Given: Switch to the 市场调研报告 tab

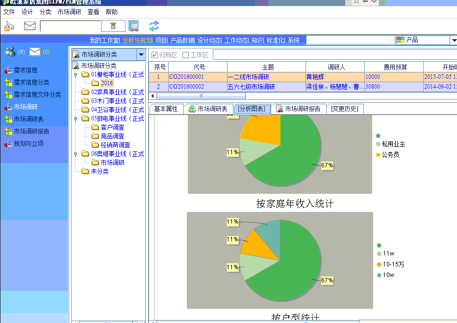Looking at the screenshot, I should pos(298,109).
